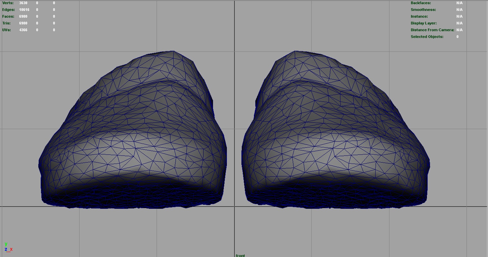Screen dimensions: 488x257
Task: Click the 'Distance From Camera:' label
Action: [432, 30]
